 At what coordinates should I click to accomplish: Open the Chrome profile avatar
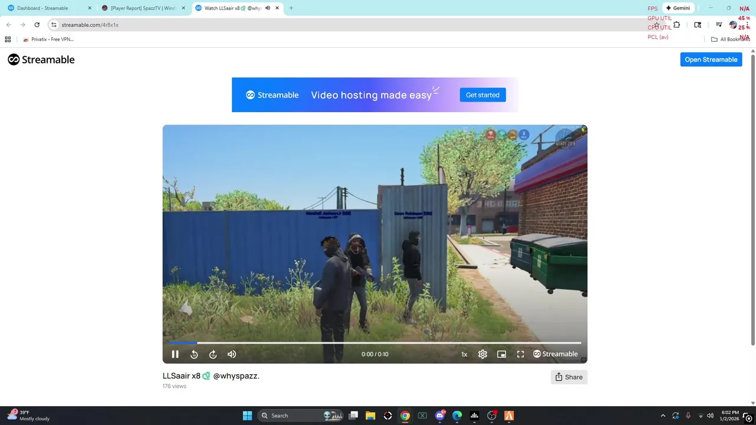coord(733,25)
